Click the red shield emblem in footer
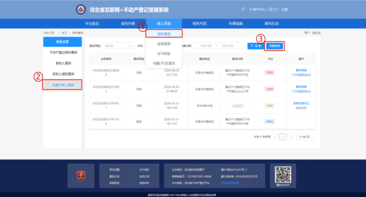The width and height of the screenshot is (366, 197). pos(81,176)
